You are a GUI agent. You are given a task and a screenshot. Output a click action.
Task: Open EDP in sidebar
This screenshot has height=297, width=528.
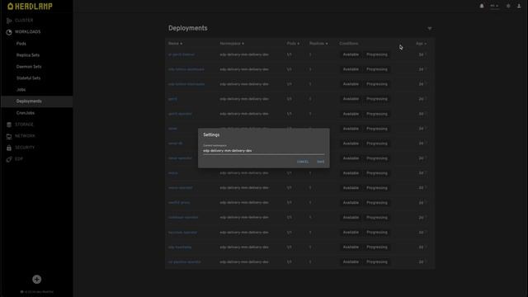(x=19, y=159)
